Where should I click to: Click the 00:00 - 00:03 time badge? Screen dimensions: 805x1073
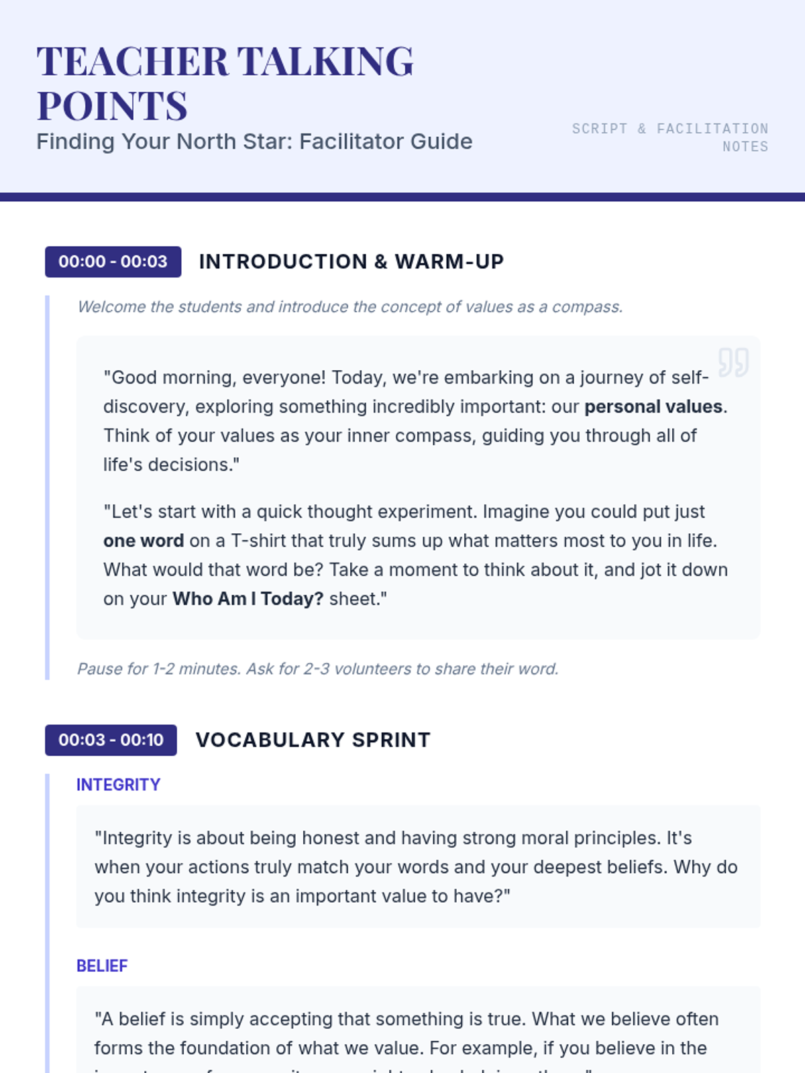113,262
